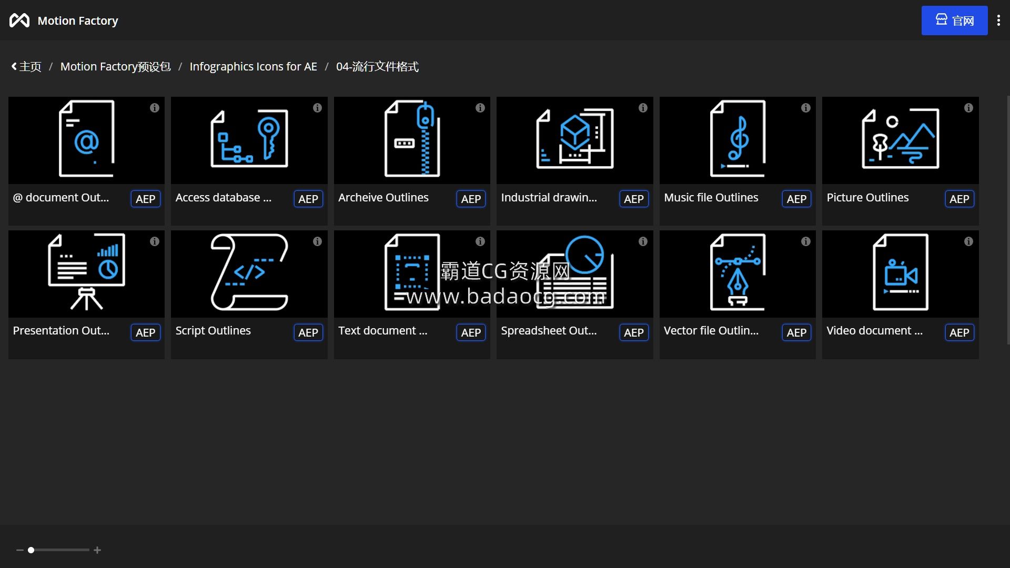This screenshot has height=568, width=1010.
Task: Click AEP badge on Text document
Action: tap(471, 332)
